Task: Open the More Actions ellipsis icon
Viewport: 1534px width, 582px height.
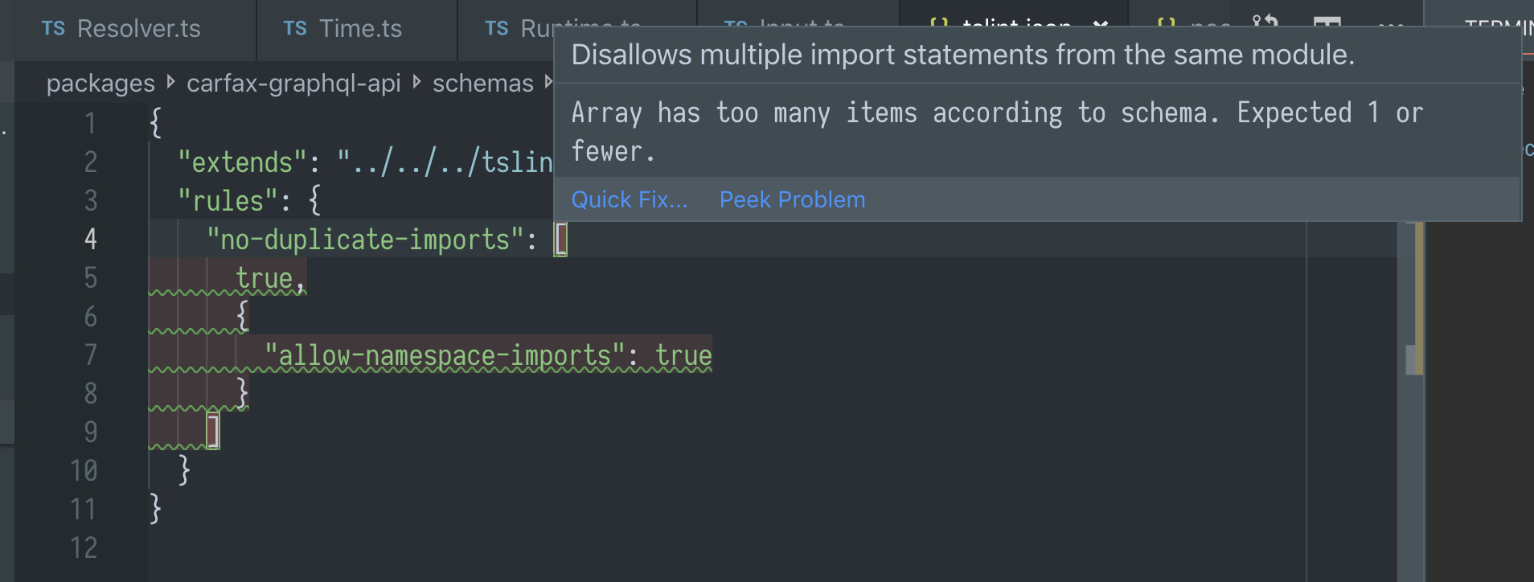Action: click(1392, 26)
